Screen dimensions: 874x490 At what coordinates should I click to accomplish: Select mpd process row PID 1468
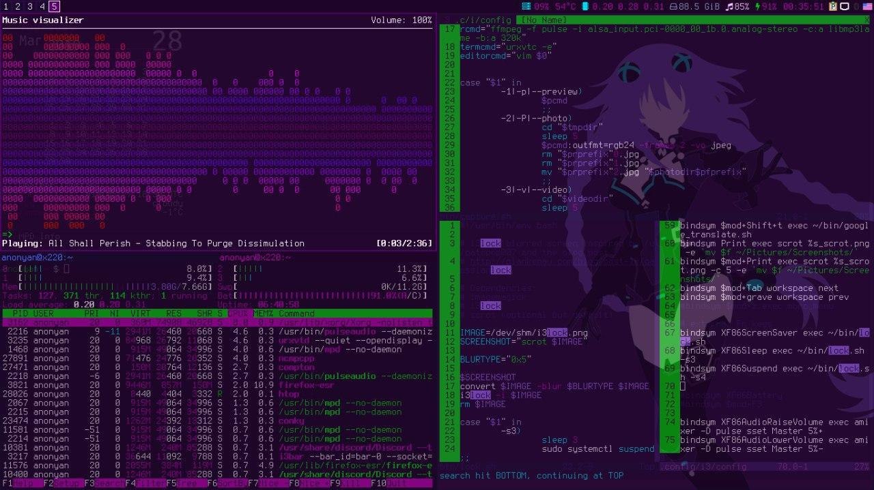[x=216, y=350]
